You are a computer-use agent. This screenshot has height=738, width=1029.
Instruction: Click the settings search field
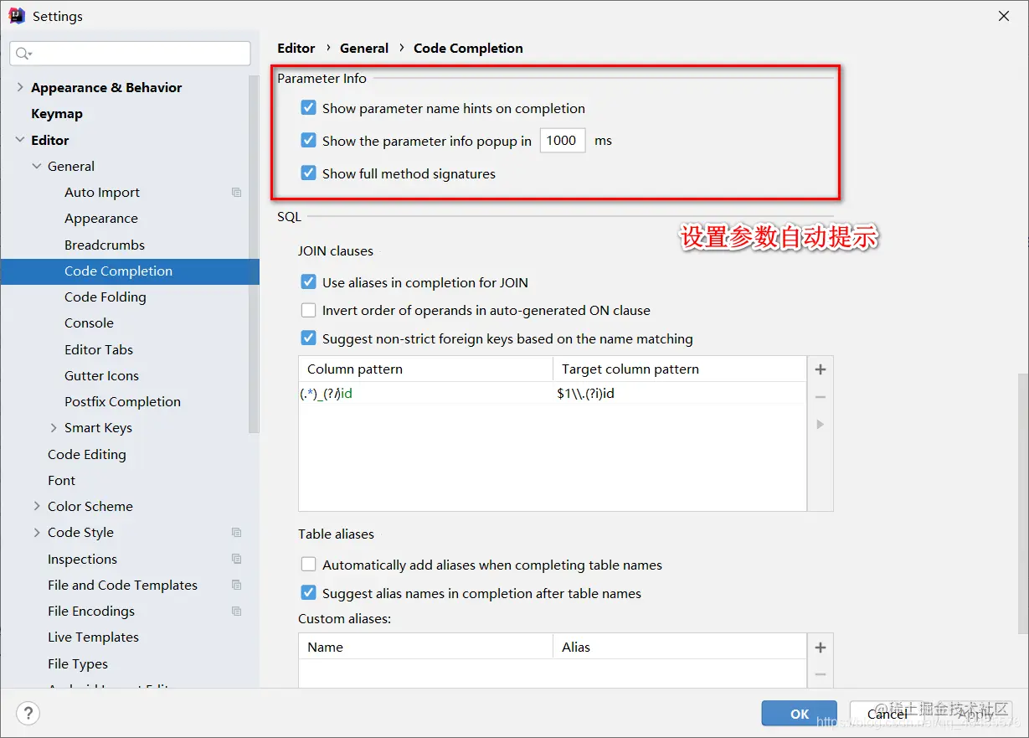(x=131, y=54)
